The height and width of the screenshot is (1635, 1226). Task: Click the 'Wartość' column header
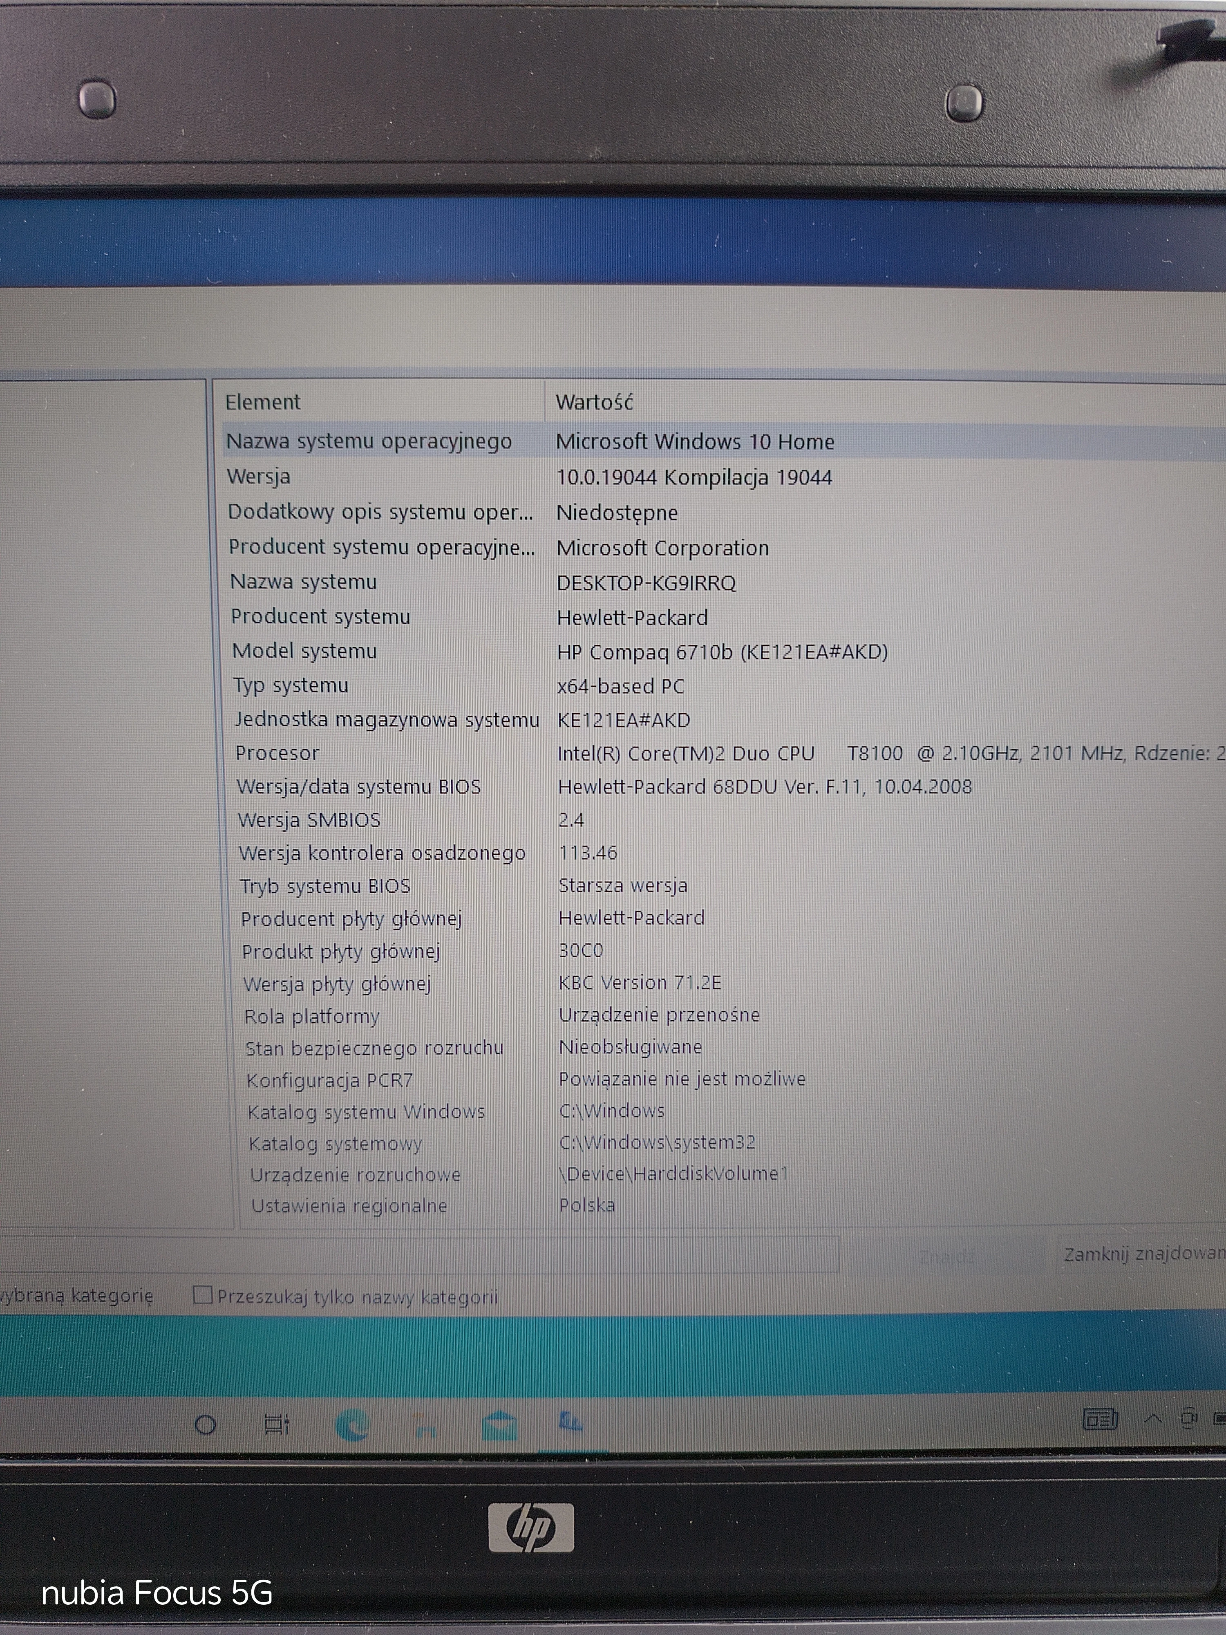click(885, 403)
